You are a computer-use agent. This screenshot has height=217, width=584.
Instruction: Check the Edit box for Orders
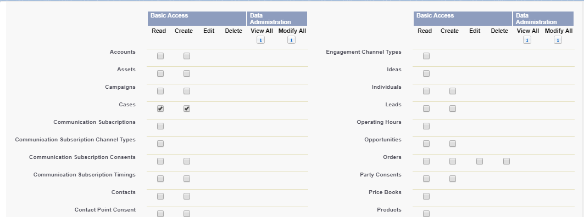(x=480, y=161)
